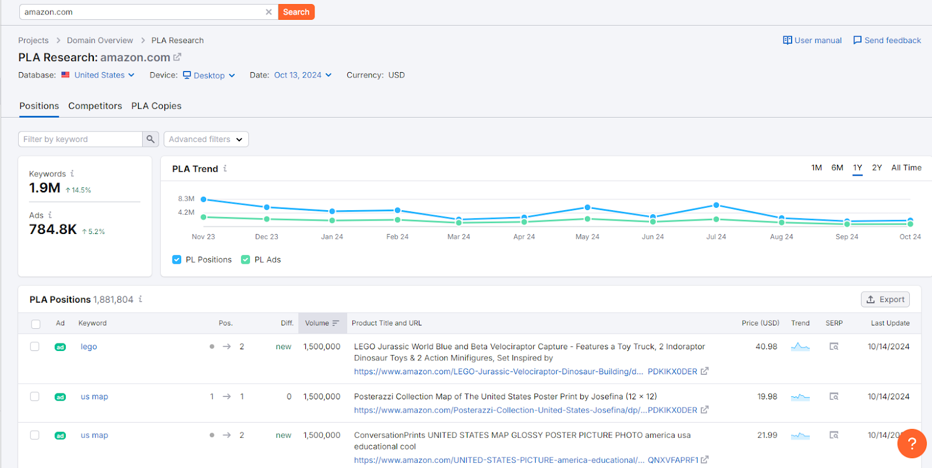Open Send feedback link
The width and height of the screenshot is (932, 468).
pos(887,40)
